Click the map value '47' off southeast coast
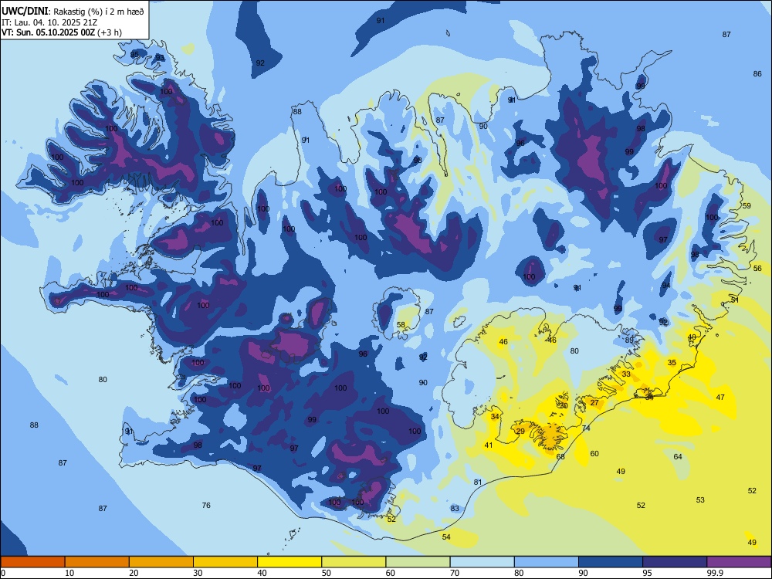 coord(720,398)
